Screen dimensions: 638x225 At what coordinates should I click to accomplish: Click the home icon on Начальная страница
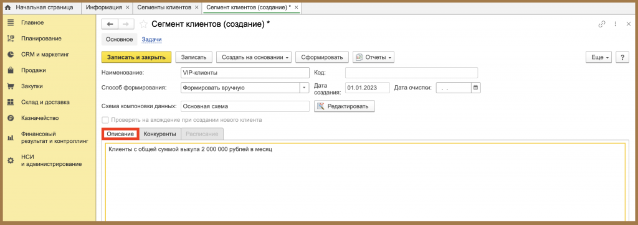pyautogui.click(x=7, y=7)
